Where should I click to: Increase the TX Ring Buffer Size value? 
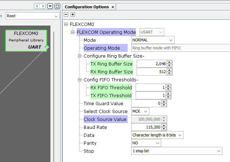[x=169, y=62]
